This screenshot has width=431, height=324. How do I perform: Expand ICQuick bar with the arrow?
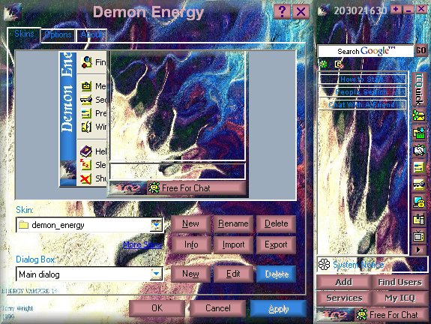click(418, 250)
